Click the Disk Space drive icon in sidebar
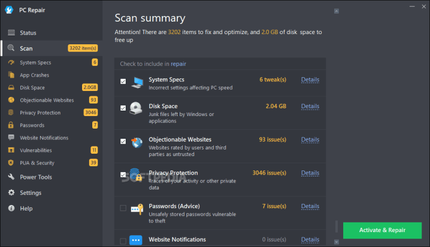430x247 pixels. (11, 88)
